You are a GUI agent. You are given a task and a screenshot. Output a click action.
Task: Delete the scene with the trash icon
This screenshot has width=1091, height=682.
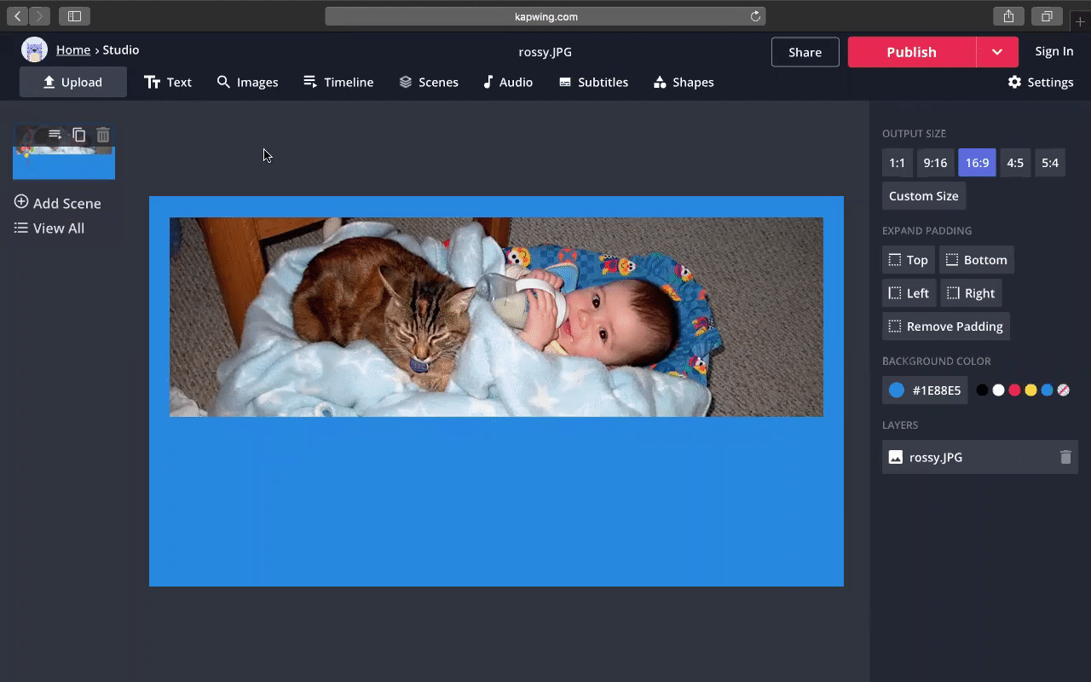coord(103,135)
